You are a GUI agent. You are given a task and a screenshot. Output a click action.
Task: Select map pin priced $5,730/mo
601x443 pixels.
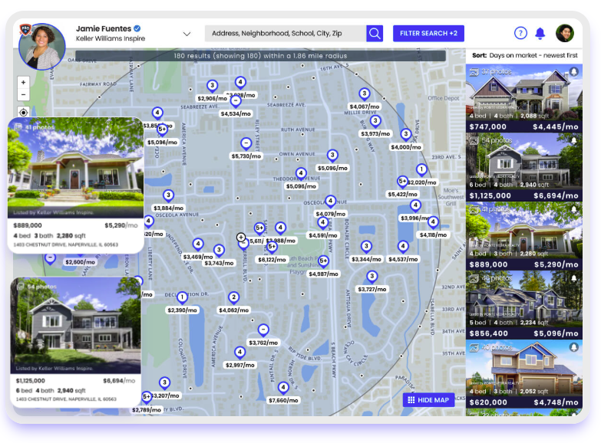click(x=246, y=143)
